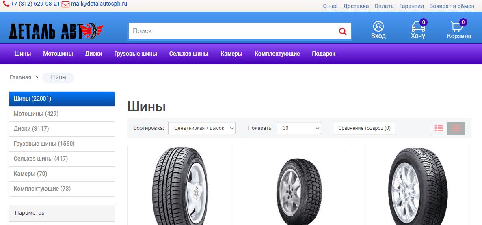This screenshot has height=225, width=482.
Task: Open the first tire product image
Action: point(180,186)
